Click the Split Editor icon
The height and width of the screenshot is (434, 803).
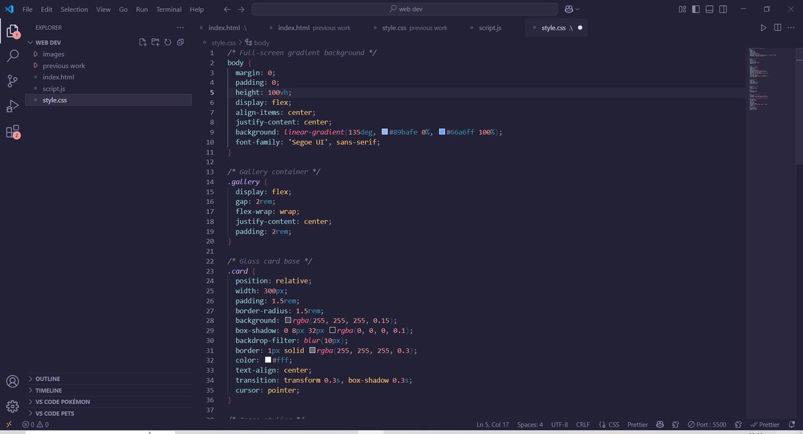(778, 27)
